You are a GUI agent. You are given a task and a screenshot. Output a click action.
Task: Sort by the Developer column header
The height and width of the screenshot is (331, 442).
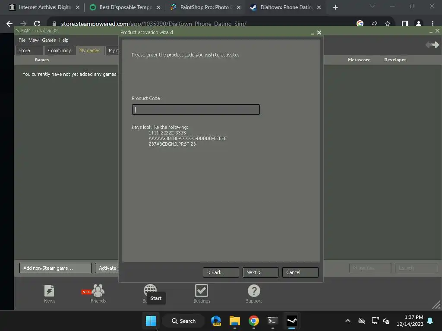click(x=395, y=59)
